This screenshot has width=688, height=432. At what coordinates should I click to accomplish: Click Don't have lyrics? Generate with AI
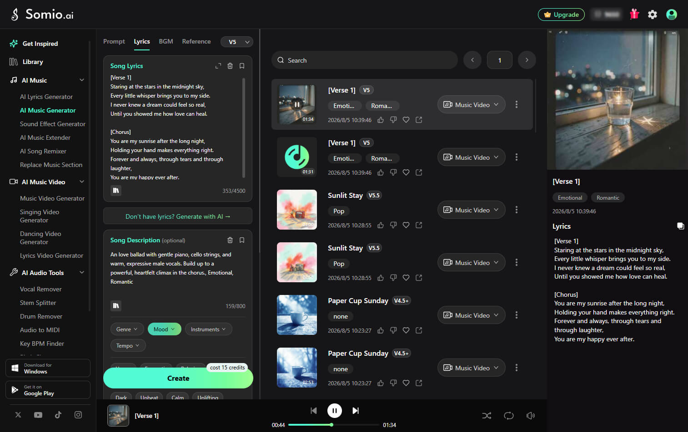point(178,216)
